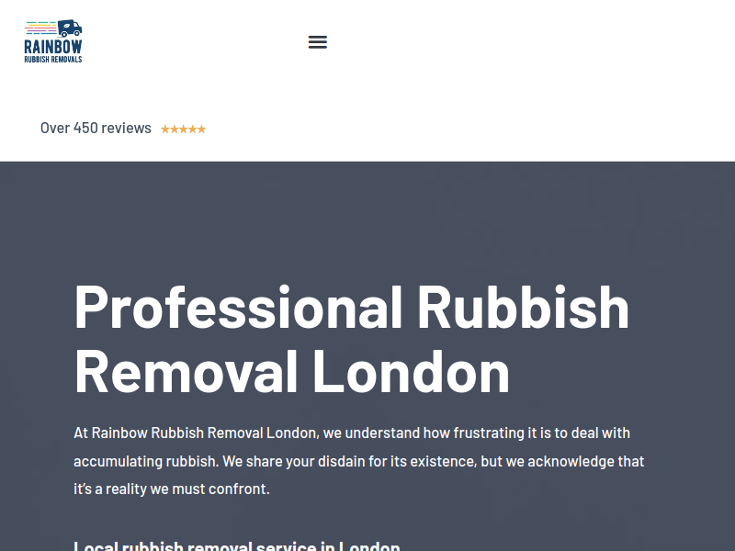Click "it's a reality we must confront" sentence
The height and width of the screenshot is (551, 735).
tap(172, 489)
